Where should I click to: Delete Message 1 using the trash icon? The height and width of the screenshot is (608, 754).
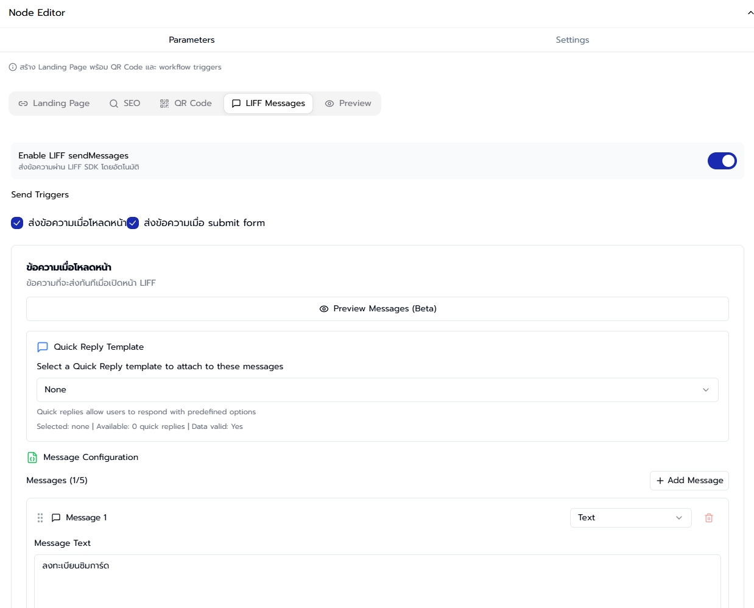[708, 517]
